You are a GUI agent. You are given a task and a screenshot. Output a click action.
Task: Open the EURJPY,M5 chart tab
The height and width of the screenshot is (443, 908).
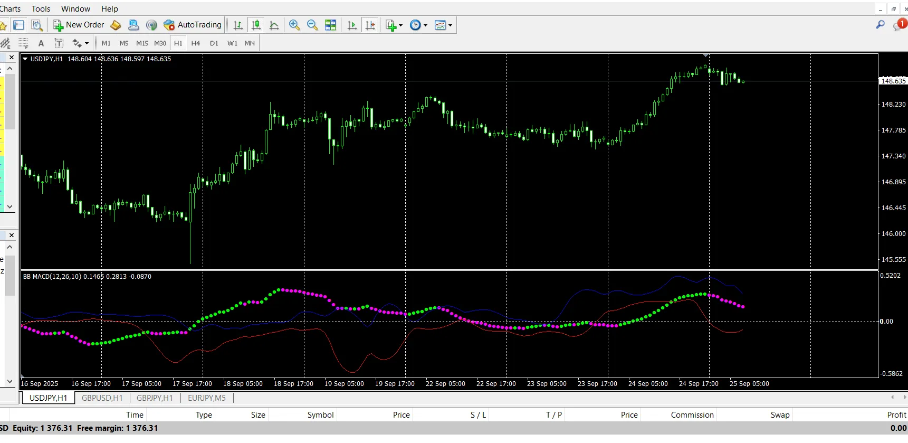(207, 398)
